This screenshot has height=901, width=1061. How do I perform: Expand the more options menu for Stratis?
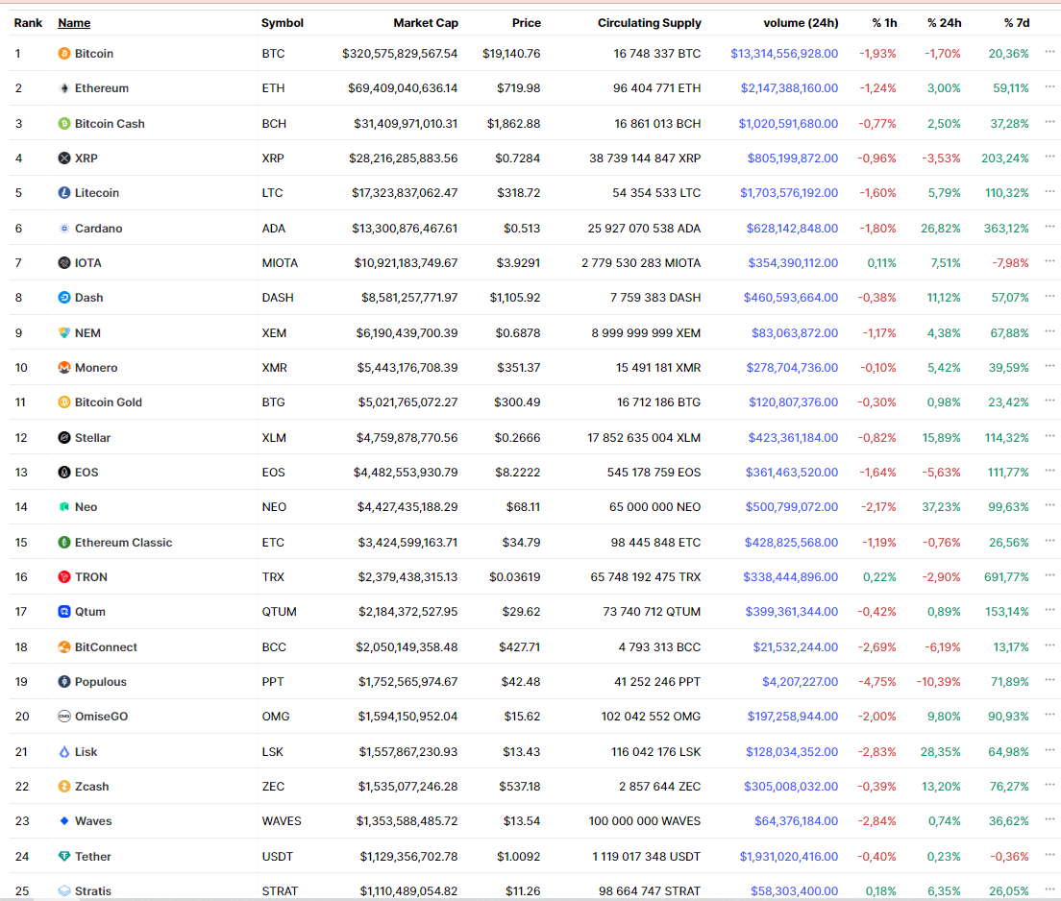[1049, 890]
